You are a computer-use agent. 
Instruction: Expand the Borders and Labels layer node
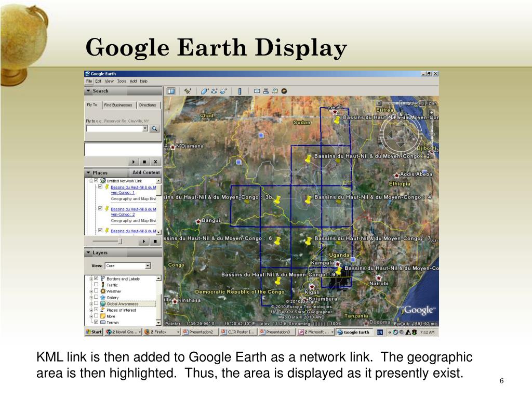point(91,278)
